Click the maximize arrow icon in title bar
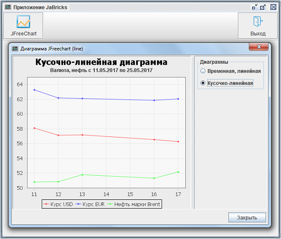The image size is (281, 239). coord(263,7)
